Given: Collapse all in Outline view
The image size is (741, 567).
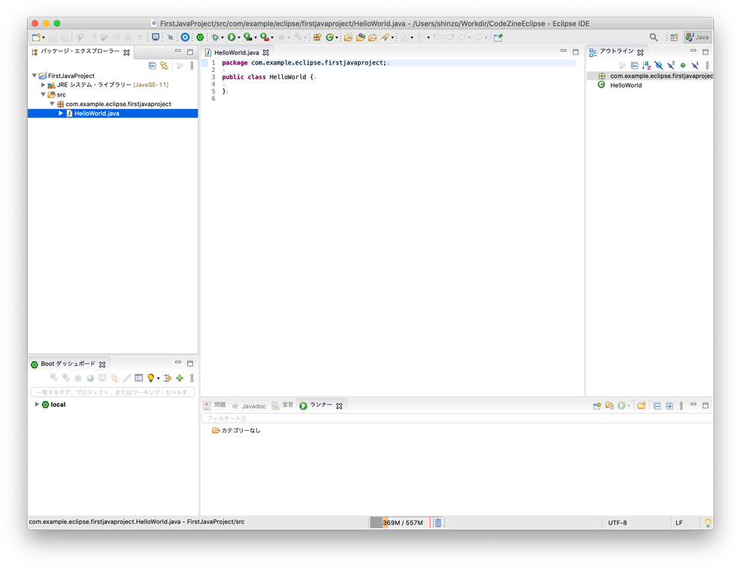Looking at the screenshot, I should (x=634, y=66).
